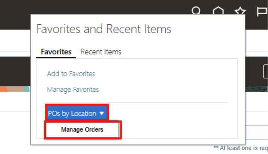The image size is (268, 154).
Task: Focus the partially visible field right of Manage Orders
Action: [256, 130]
